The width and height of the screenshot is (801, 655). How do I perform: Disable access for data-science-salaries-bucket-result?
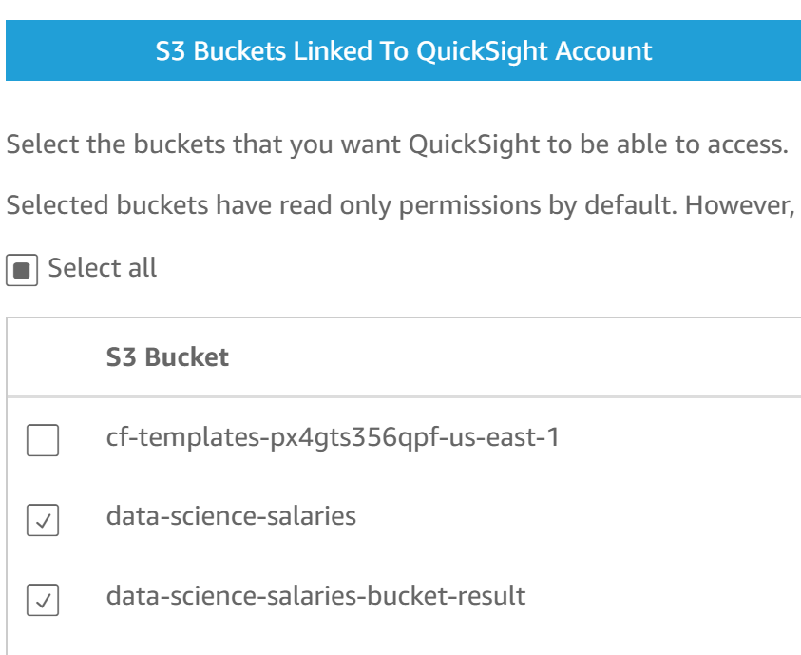point(43,600)
